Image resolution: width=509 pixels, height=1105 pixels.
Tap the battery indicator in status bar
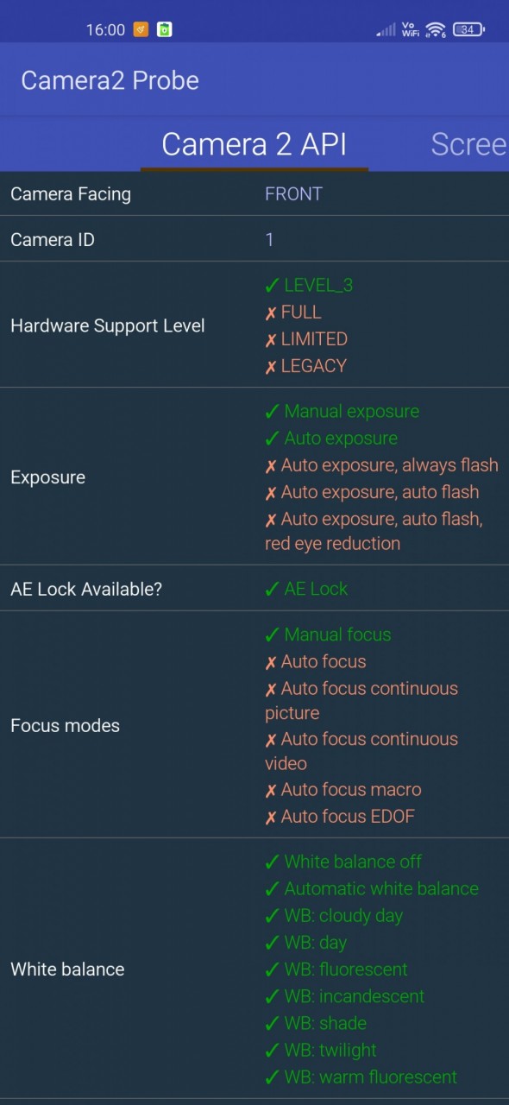(468, 29)
